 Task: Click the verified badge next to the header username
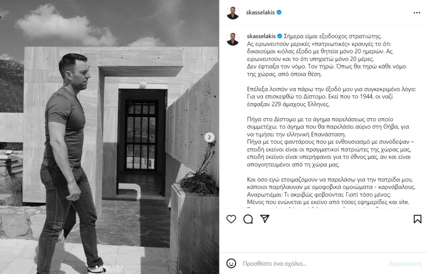pos(279,12)
